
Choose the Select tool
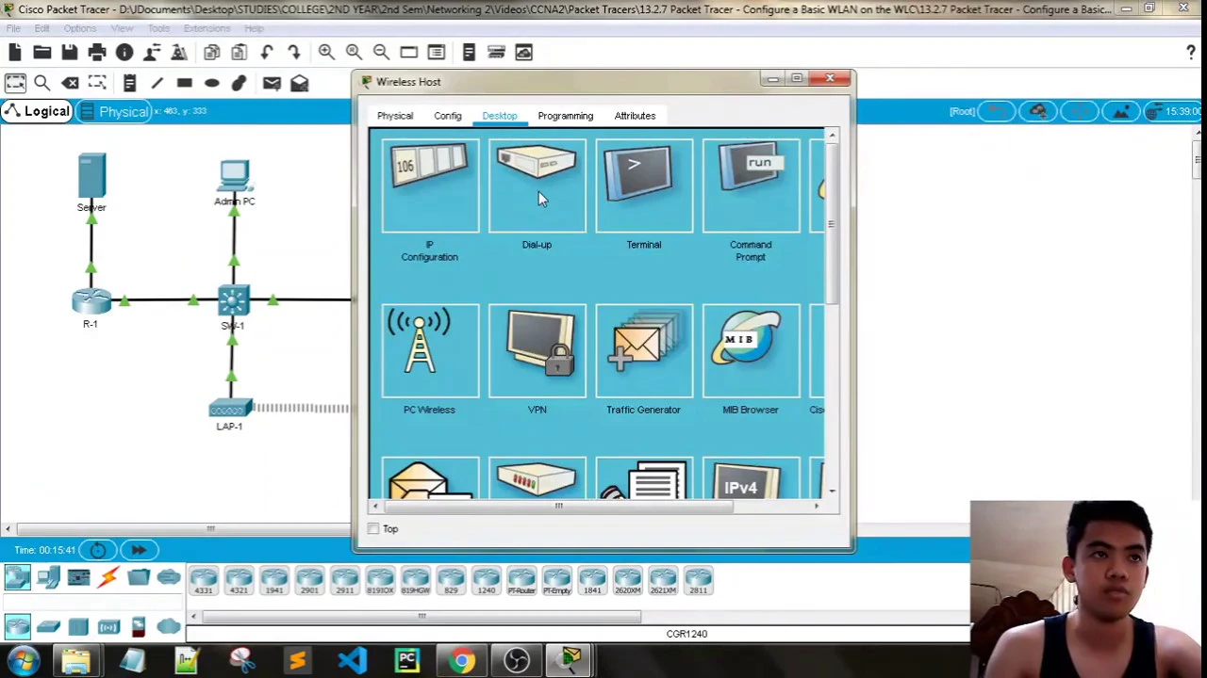(x=15, y=83)
